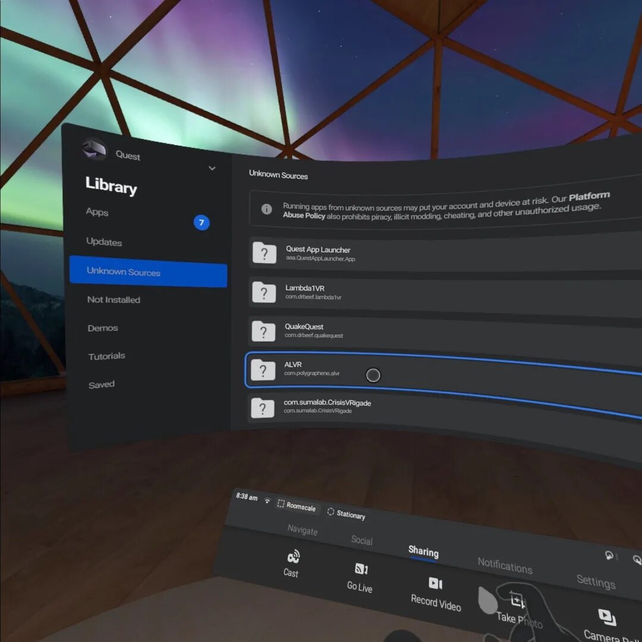This screenshot has height=642, width=642.
Task: Switch guardian to Stationary
Action: point(346,514)
